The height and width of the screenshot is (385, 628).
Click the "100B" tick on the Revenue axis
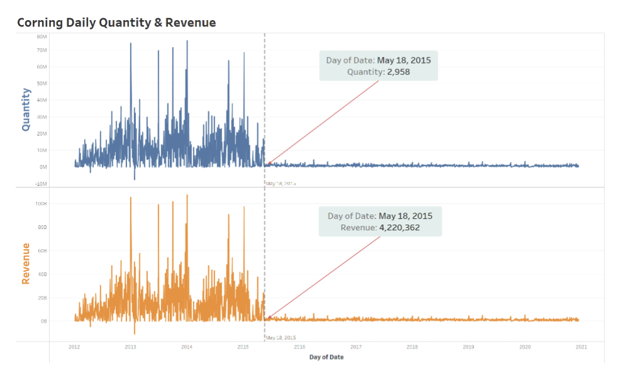click(x=41, y=204)
